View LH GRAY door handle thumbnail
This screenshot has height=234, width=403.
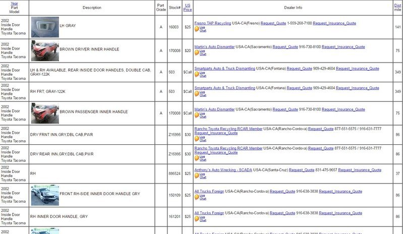point(45,27)
